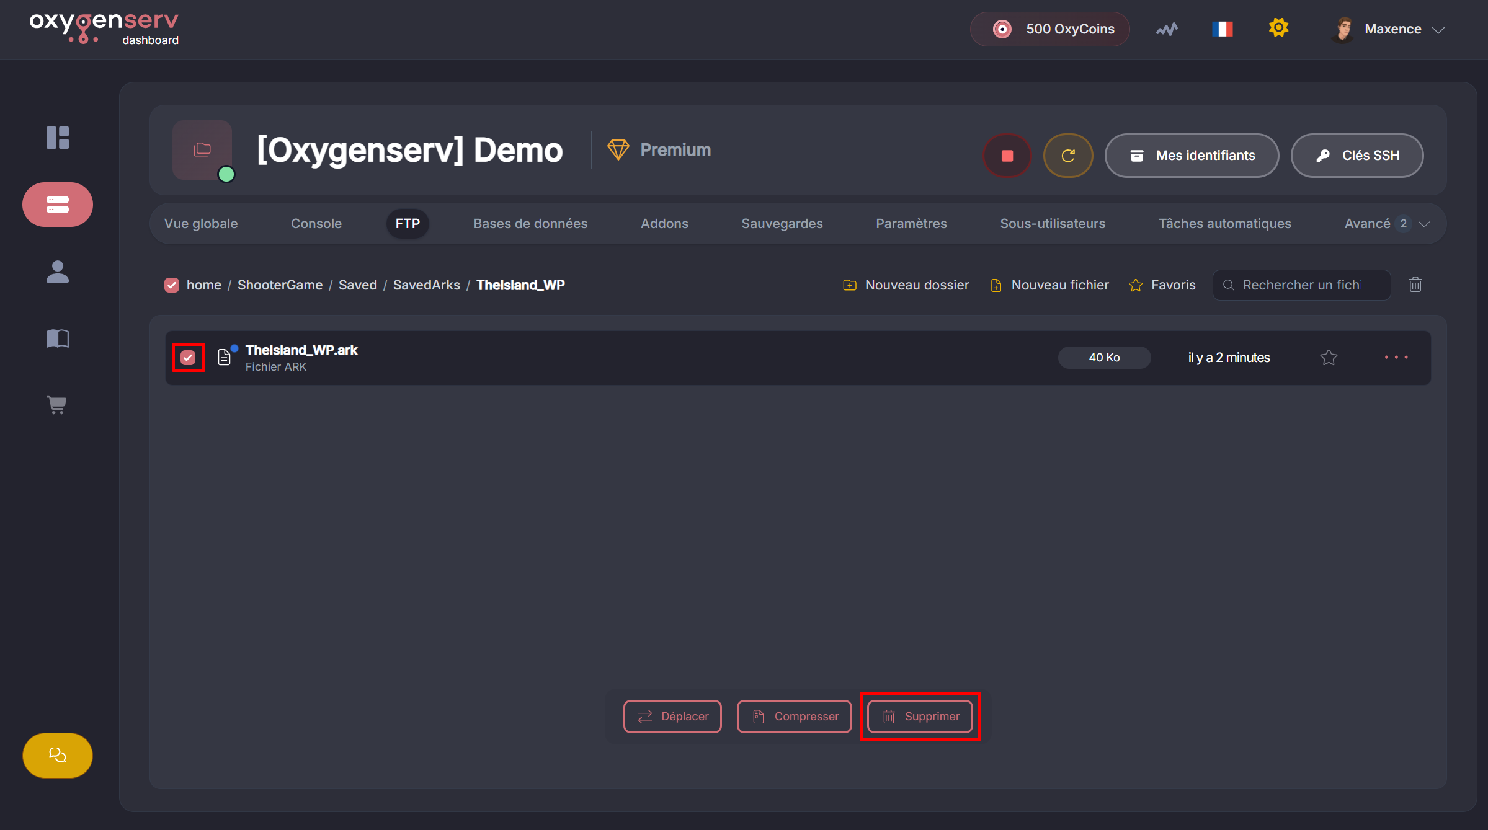
Task: Click the Supprimer button
Action: coord(920,717)
